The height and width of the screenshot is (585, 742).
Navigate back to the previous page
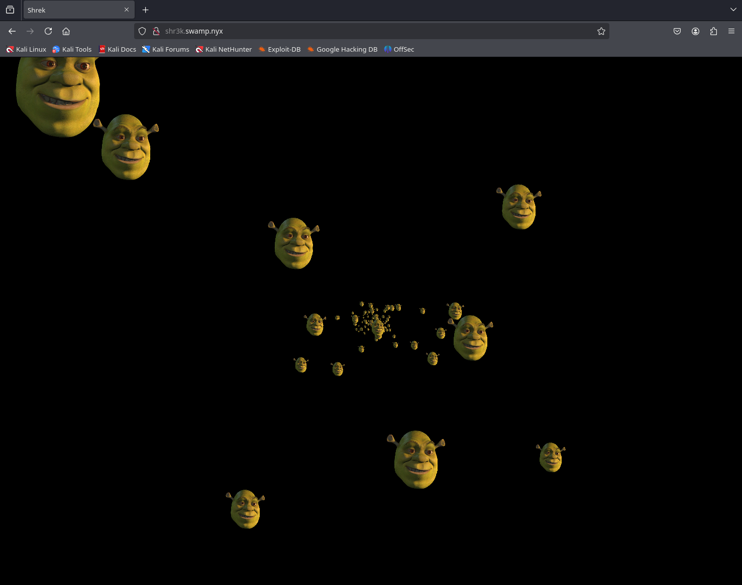pos(12,31)
